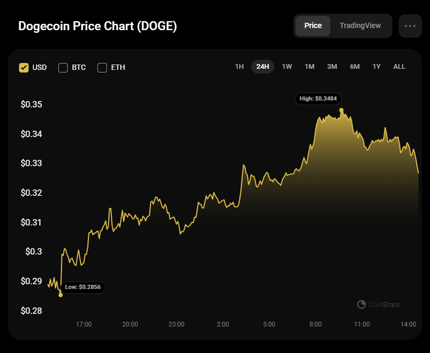Click the 14:00 time axis label
The image size is (430, 353).
tap(408, 324)
